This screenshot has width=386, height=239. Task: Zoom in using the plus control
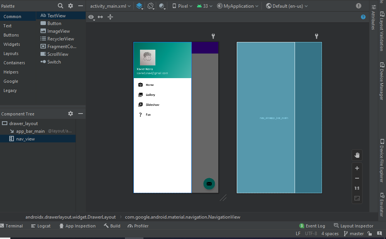(357, 168)
